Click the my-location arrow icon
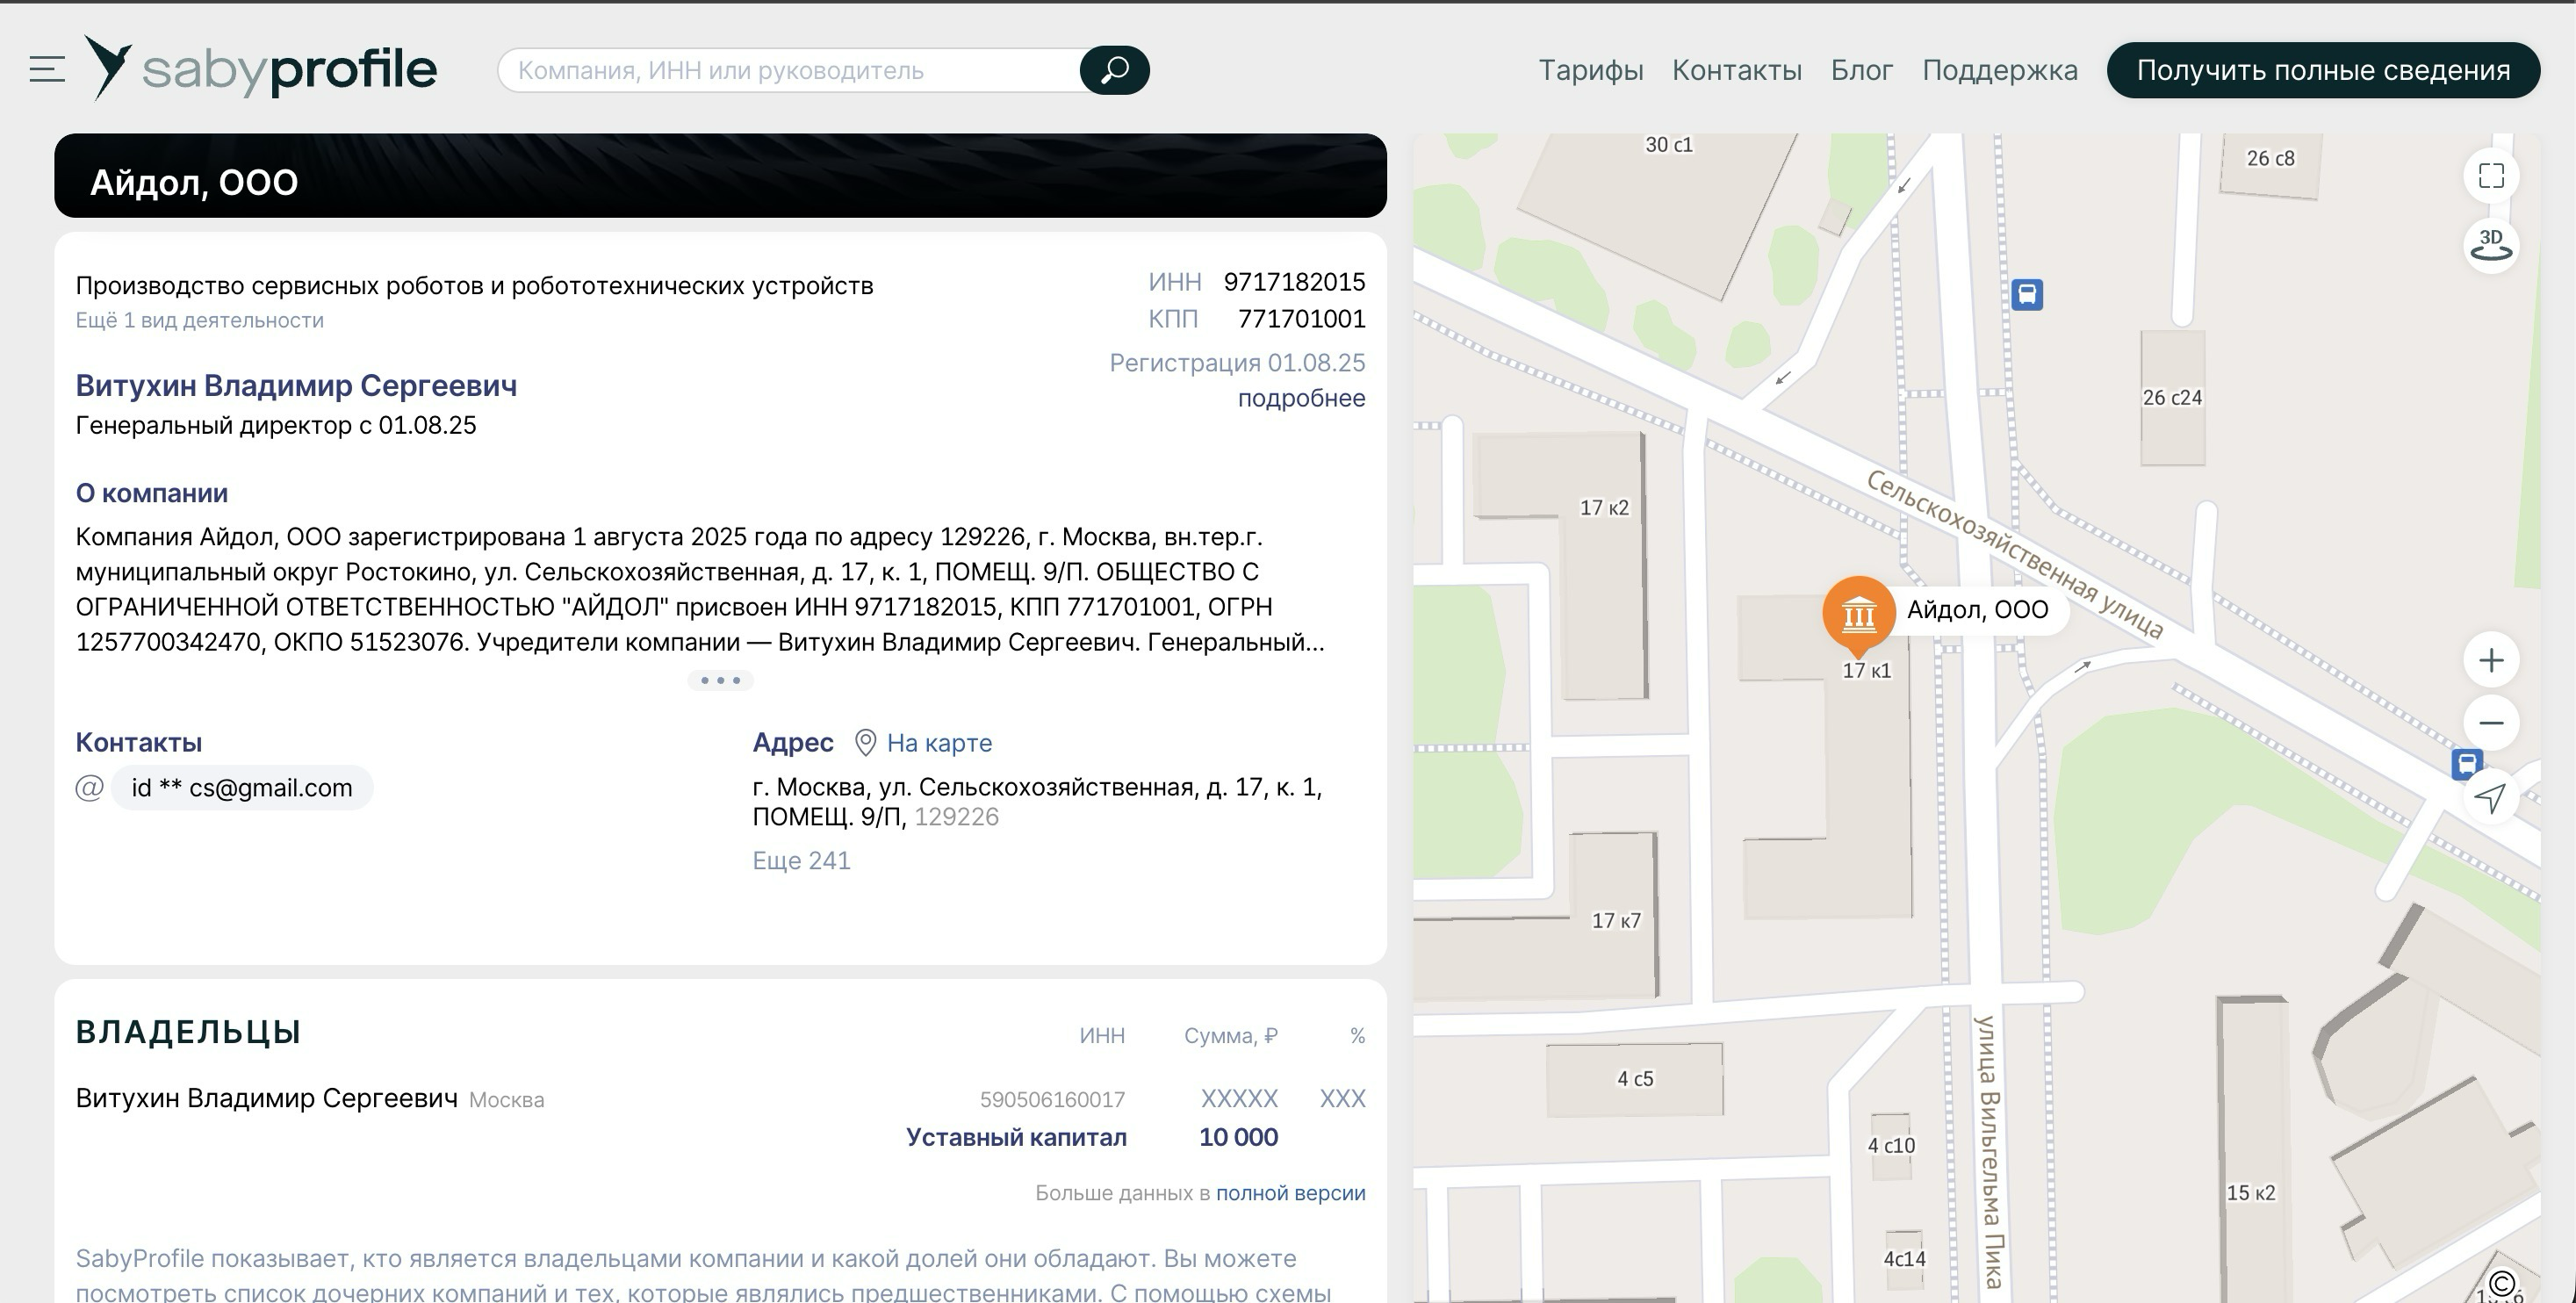 coord(2490,797)
